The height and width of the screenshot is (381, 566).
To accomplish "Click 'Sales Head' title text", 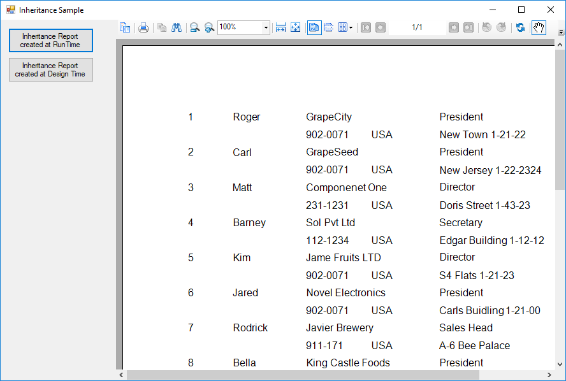I will pyautogui.click(x=466, y=327).
